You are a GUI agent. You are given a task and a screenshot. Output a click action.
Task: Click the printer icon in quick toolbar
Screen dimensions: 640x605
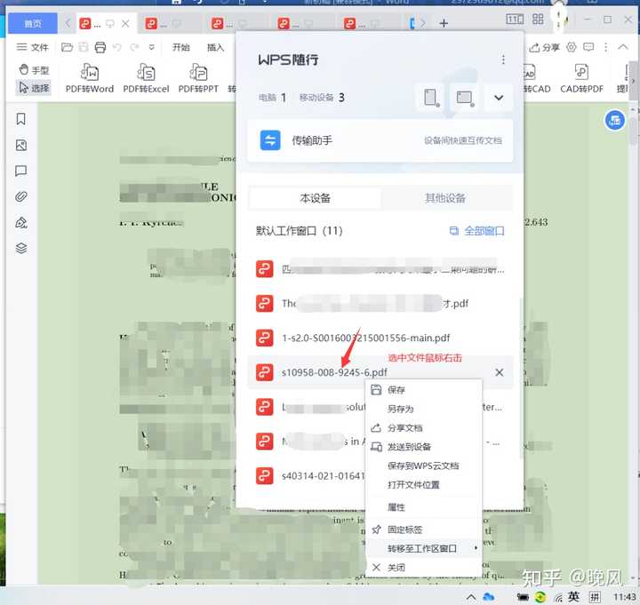(100, 47)
